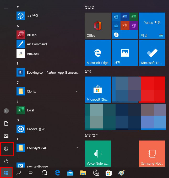
Task: Open the Microsoft Store tile
Action: pyautogui.click(x=98, y=90)
